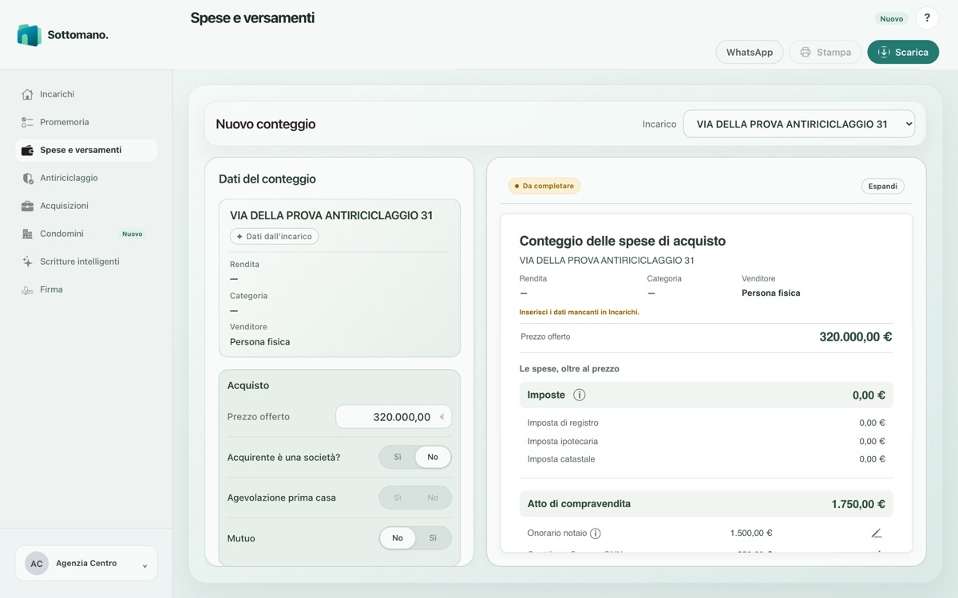
Task: Click the Imposta catastale row label
Action: [x=561, y=459]
